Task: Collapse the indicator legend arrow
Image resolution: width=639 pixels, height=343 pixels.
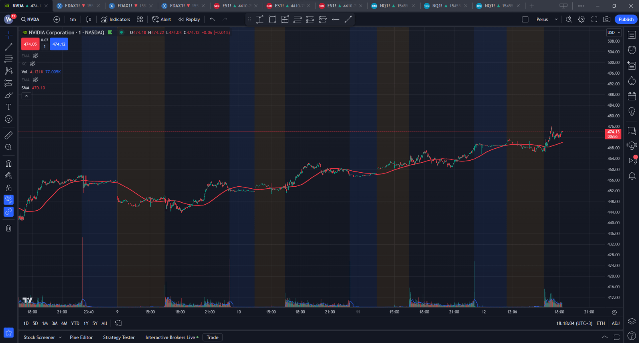Action: pyautogui.click(x=26, y=96)
